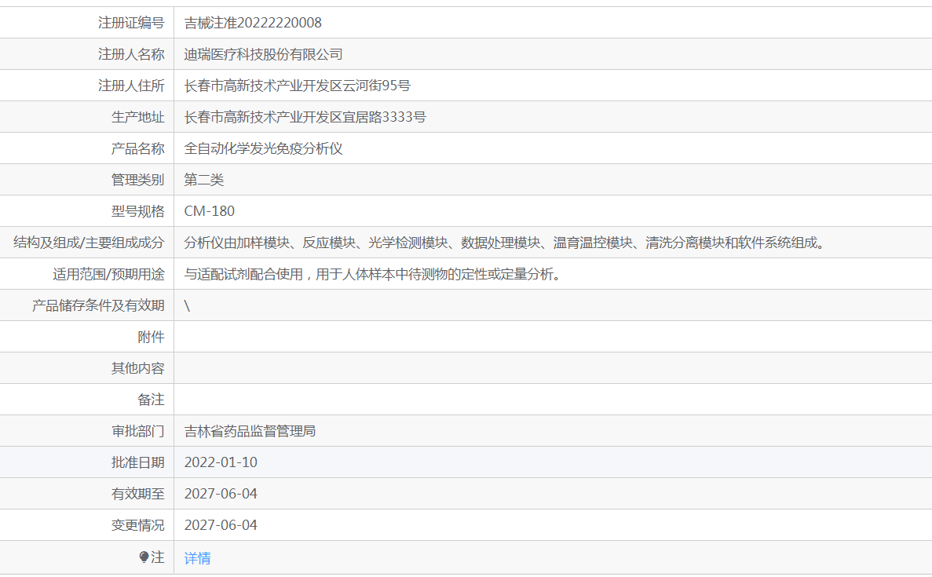The image size is (932, 577).
Task: Select address 长春市高新技术产业开发区云河街95号
Action: click(298, 86)
